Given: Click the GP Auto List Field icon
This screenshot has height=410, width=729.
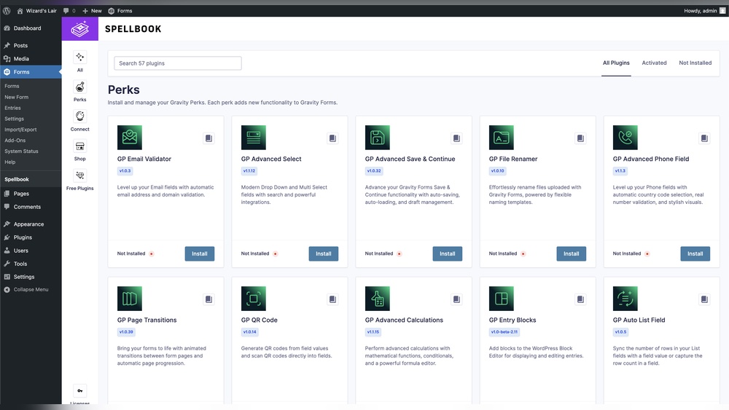Looking at the screenshot, I should click(625, 299).
